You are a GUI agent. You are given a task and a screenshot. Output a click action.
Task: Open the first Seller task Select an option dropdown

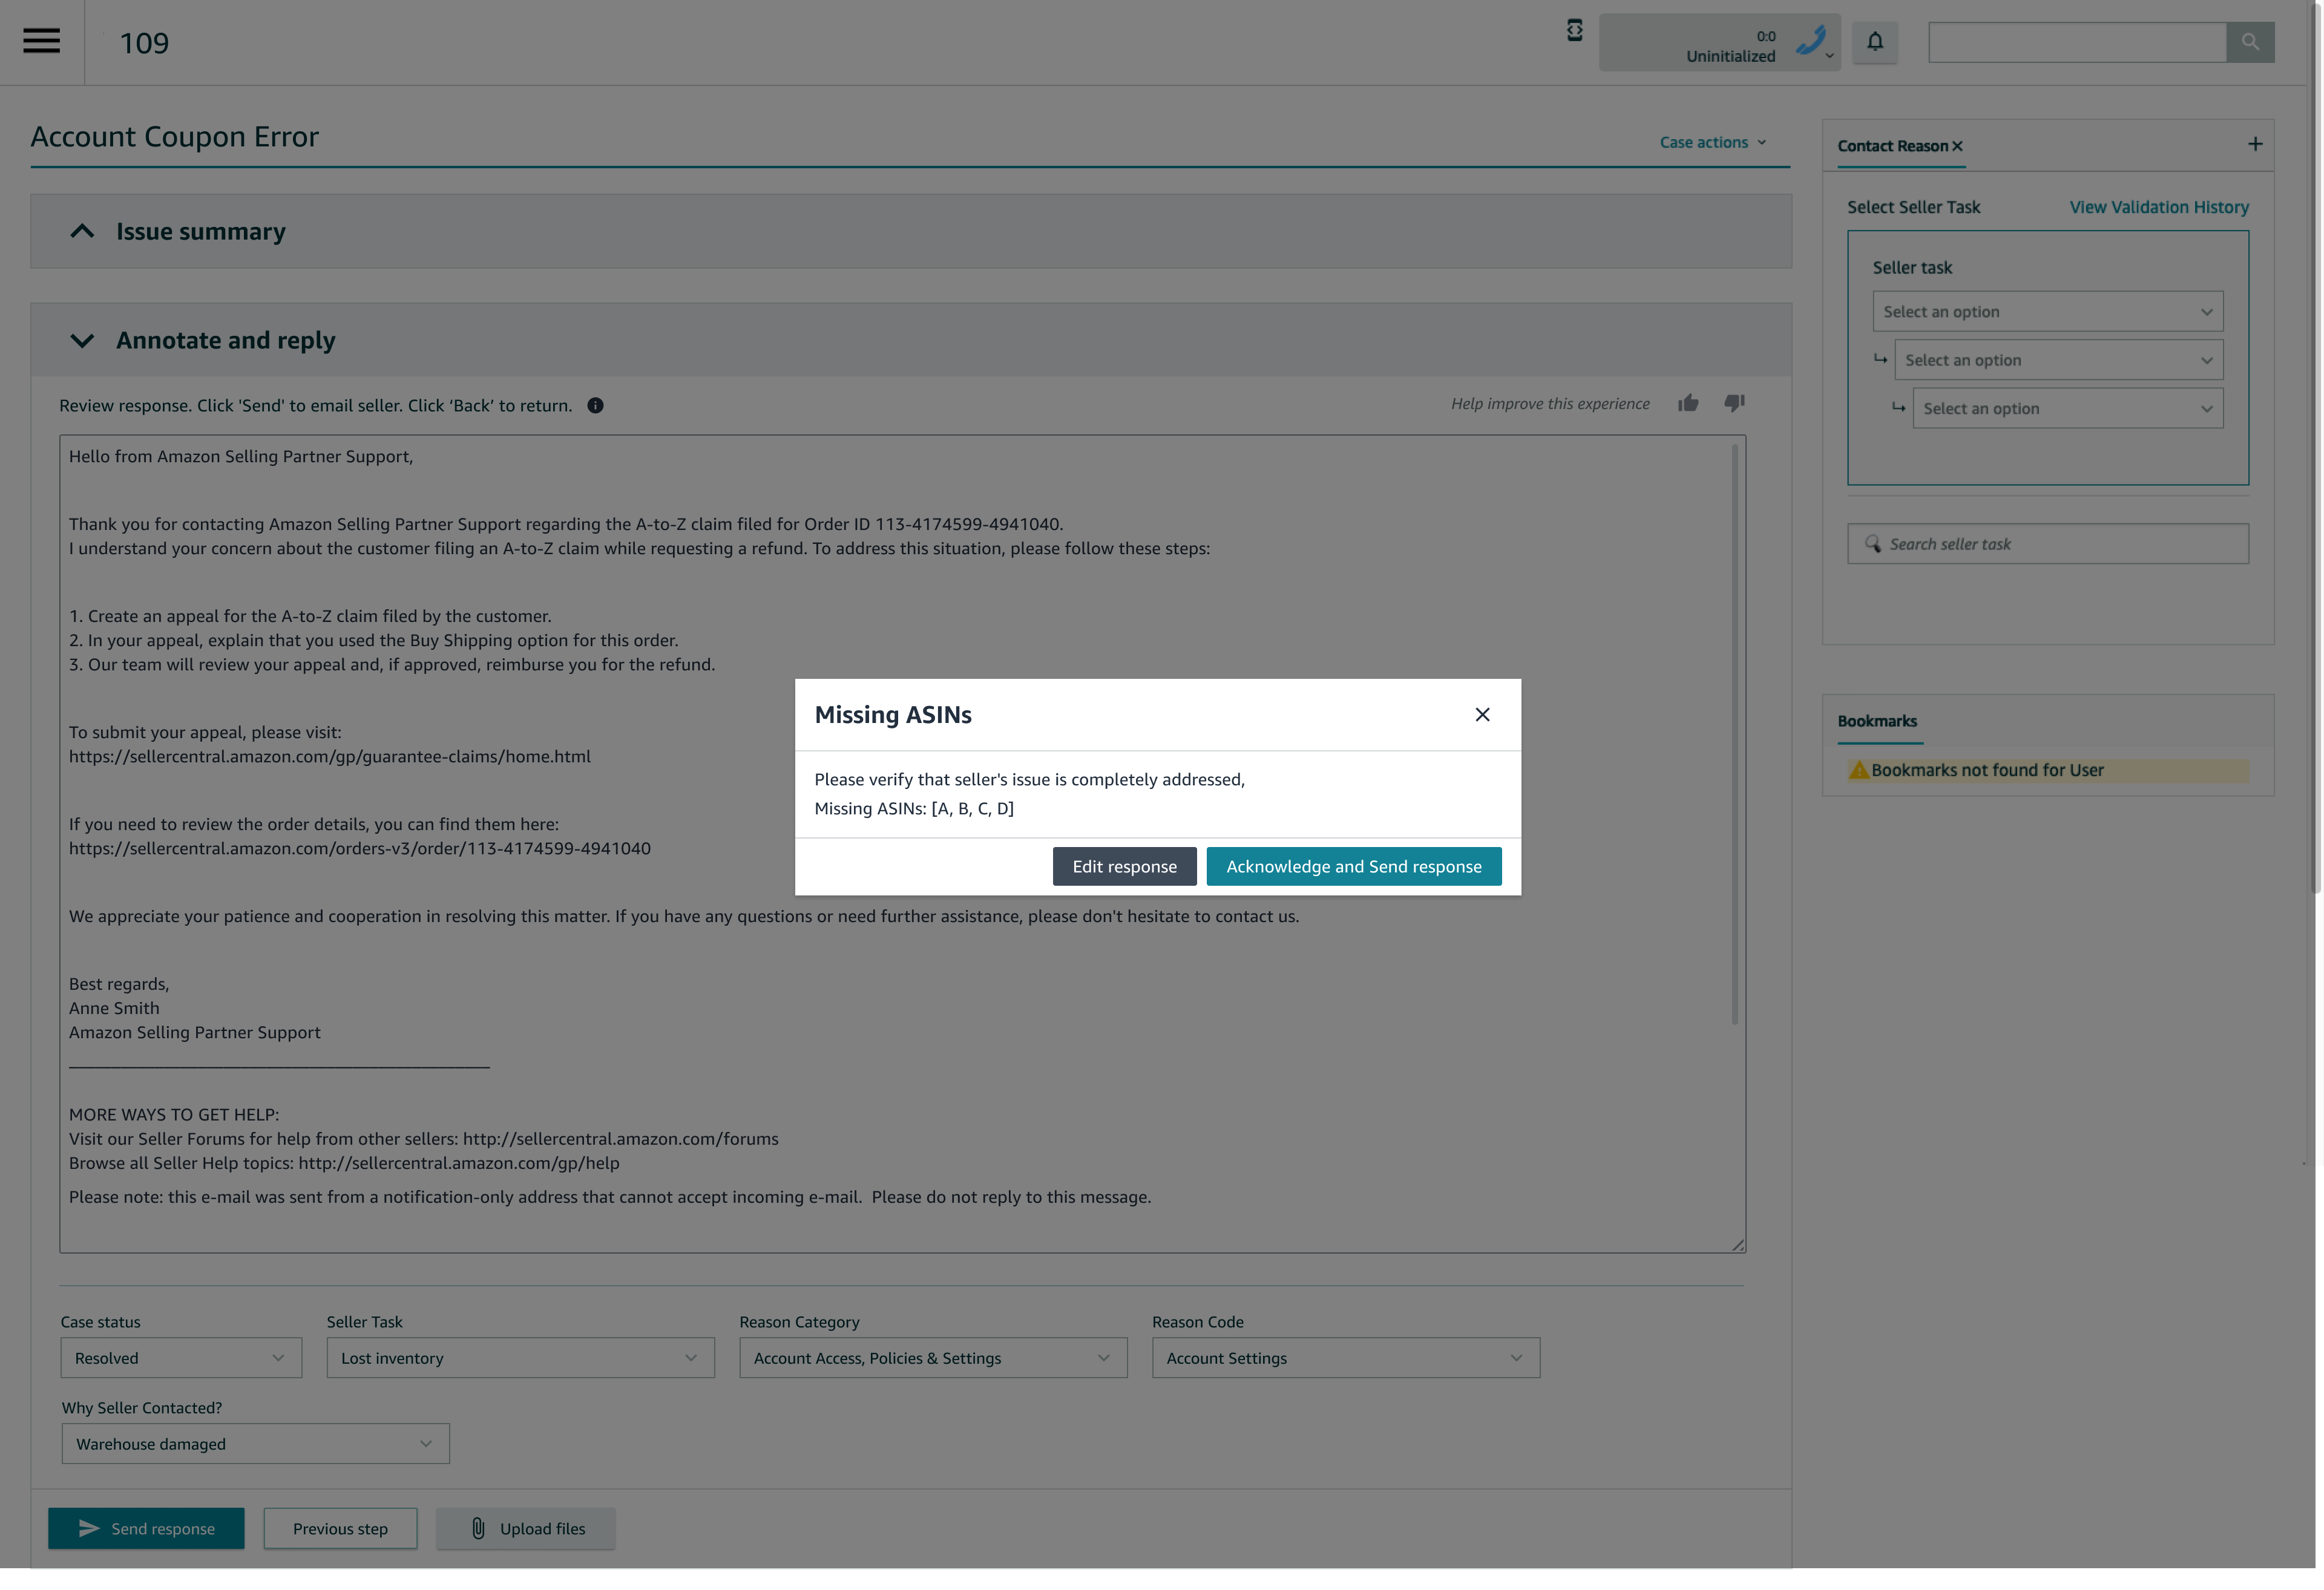pyautogui.click(x=2047, y=311)
